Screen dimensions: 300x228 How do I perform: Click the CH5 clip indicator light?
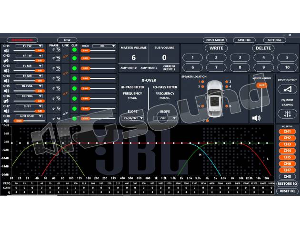(74, 88)
